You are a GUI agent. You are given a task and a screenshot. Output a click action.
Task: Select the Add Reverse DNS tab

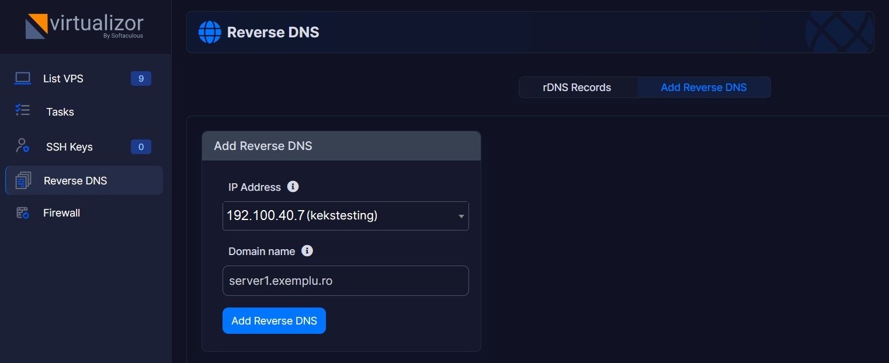coord(704,88)
